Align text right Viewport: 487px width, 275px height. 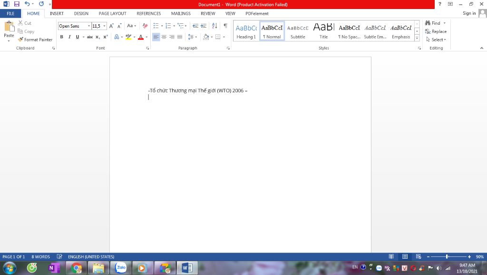pos(172,37)
